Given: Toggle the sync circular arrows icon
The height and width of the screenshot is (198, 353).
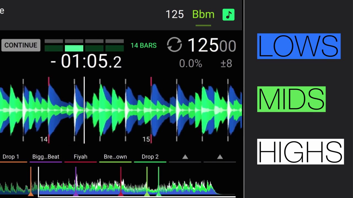Looking at the screenshot, I should coord(174,45).
